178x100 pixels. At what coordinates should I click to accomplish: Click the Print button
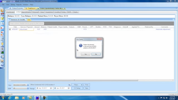tap(86, 85)
